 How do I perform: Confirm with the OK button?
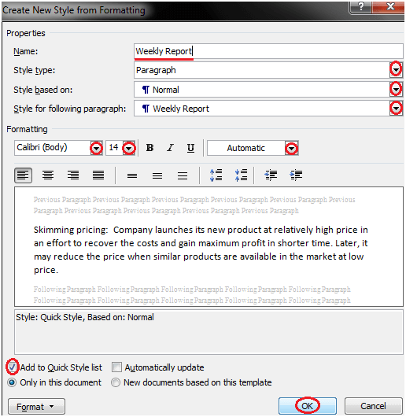coord(308,406)
